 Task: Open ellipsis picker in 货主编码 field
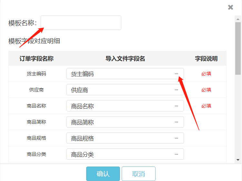coord(176,74)
